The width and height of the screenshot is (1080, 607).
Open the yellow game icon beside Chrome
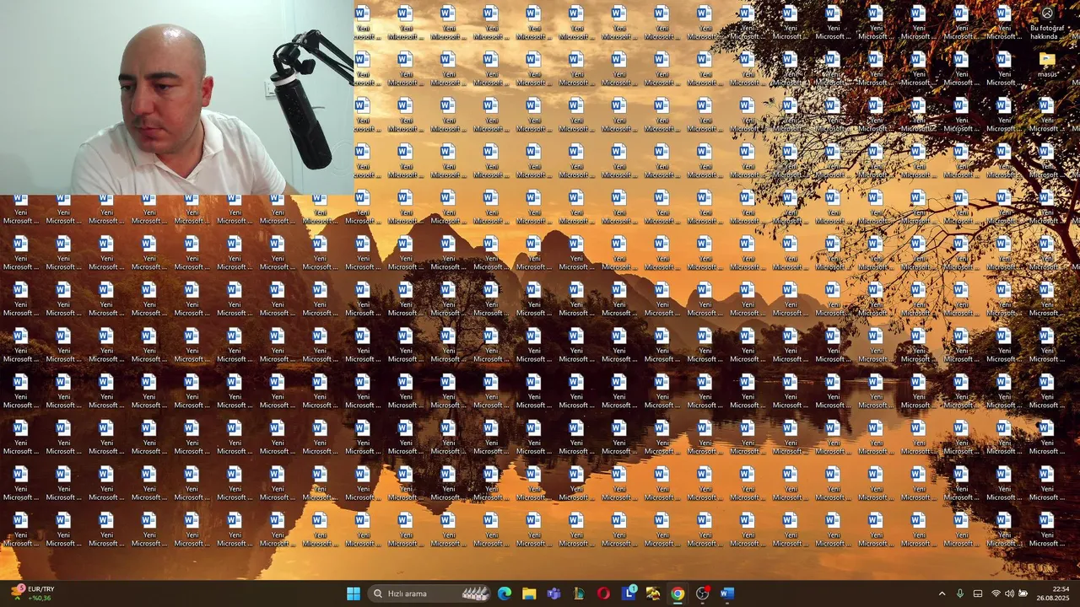coord(653,594)
